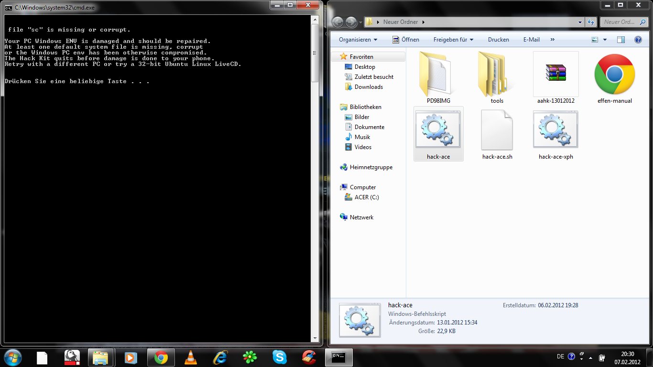Open the view options dropdown arrow
Image resolution: width=653 pixels, height=367 pixels.
pos(605,40)
